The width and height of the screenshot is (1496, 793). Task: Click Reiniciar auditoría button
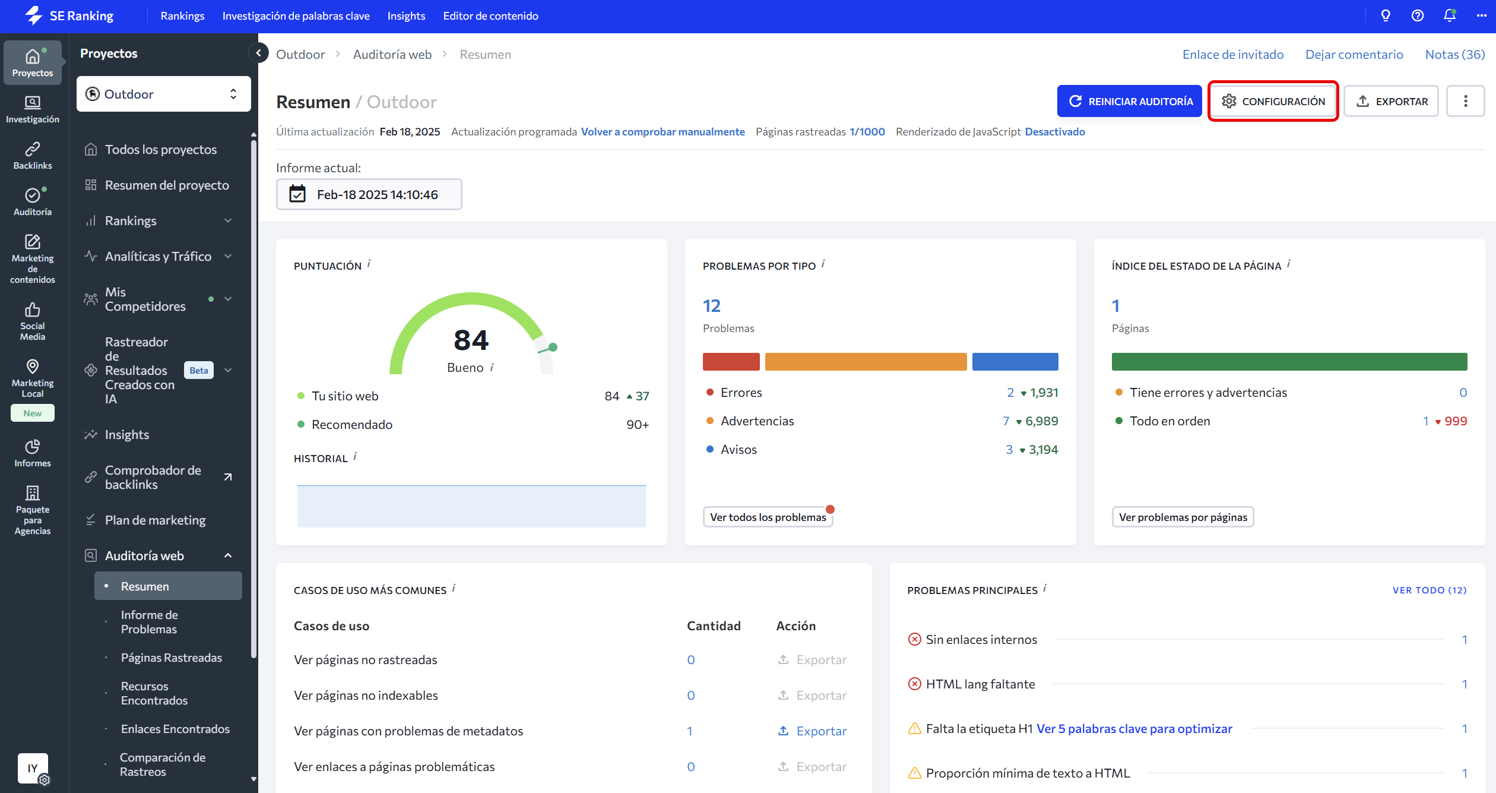(1129, 102)
